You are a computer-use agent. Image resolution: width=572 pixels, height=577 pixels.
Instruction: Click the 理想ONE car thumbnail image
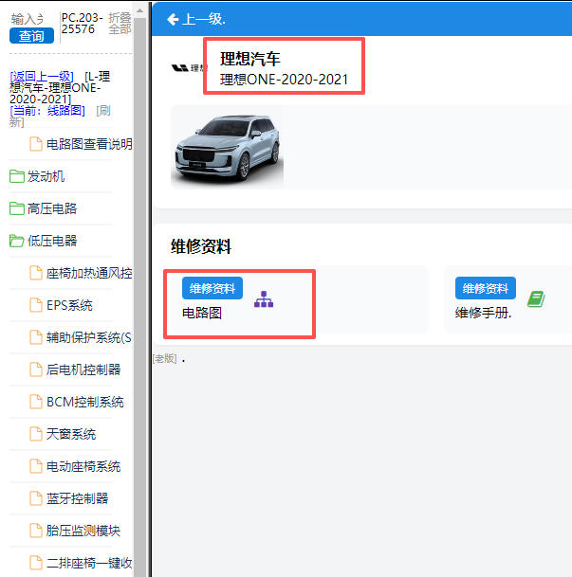coord(227,147)
